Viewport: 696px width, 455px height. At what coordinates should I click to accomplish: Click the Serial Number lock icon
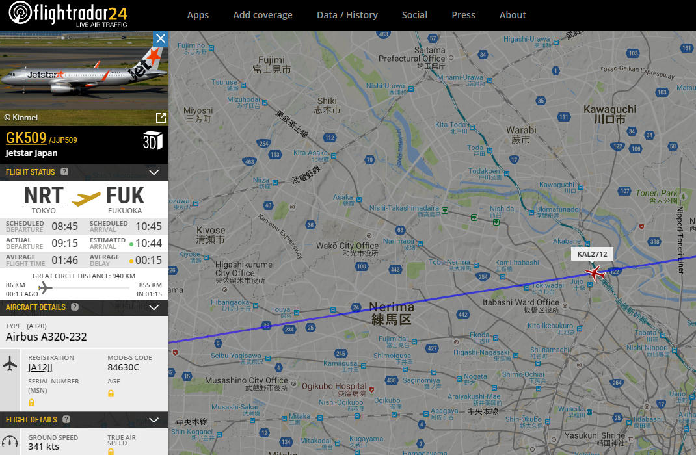click(31, 402)
